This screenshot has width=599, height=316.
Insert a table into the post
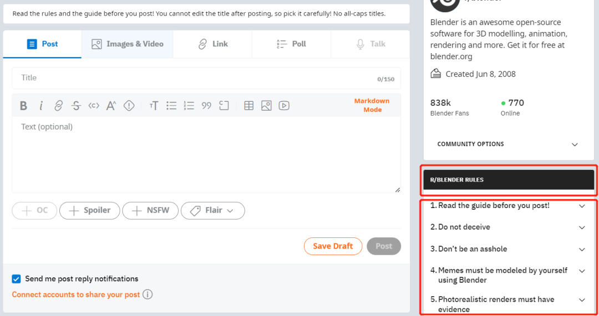coord(249,106)
